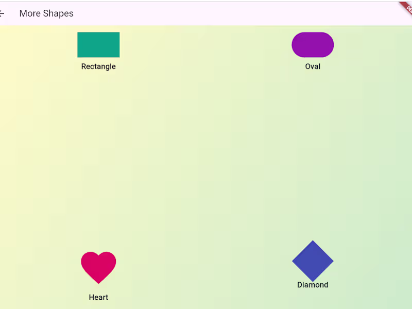The image size is (412, 309).
Task: Toggle the Oval by tapping it
Action: click(313, 45)
